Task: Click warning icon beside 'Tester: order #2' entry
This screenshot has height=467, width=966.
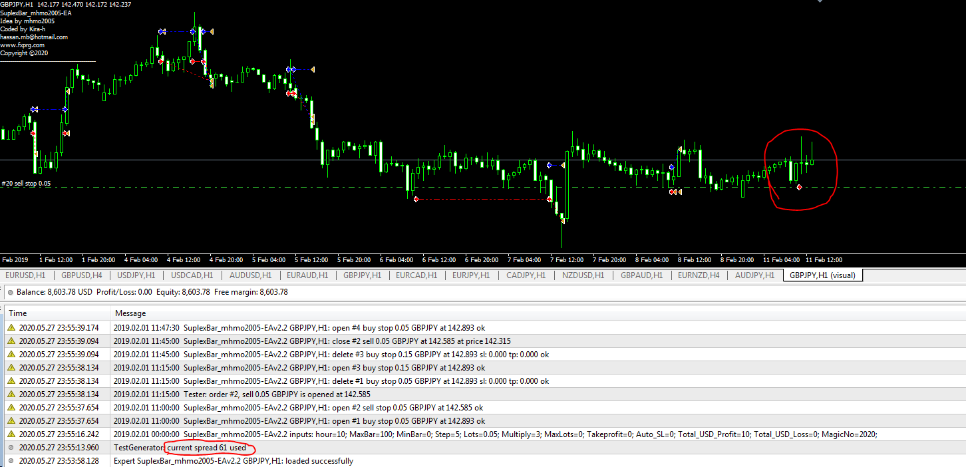Action: pos(11,394)
